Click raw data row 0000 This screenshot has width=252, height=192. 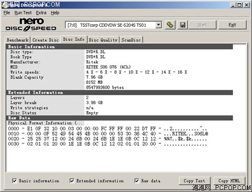click(108, 129)
